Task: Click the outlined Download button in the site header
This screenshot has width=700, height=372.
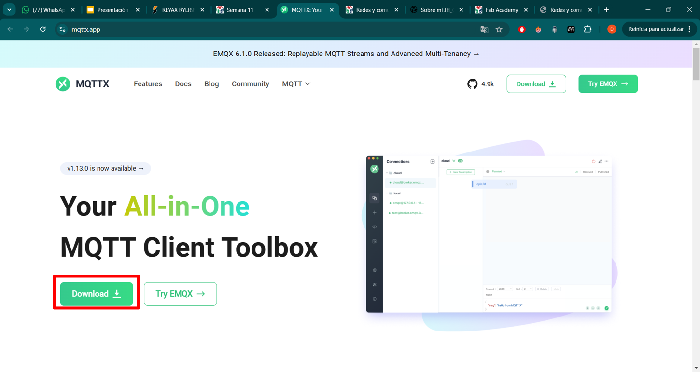Action: (x=536, y=84)
